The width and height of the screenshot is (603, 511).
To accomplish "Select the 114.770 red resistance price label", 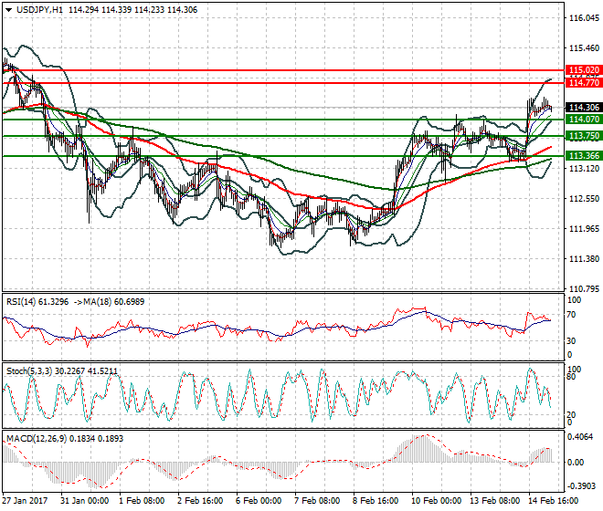I will coord(584,83).
